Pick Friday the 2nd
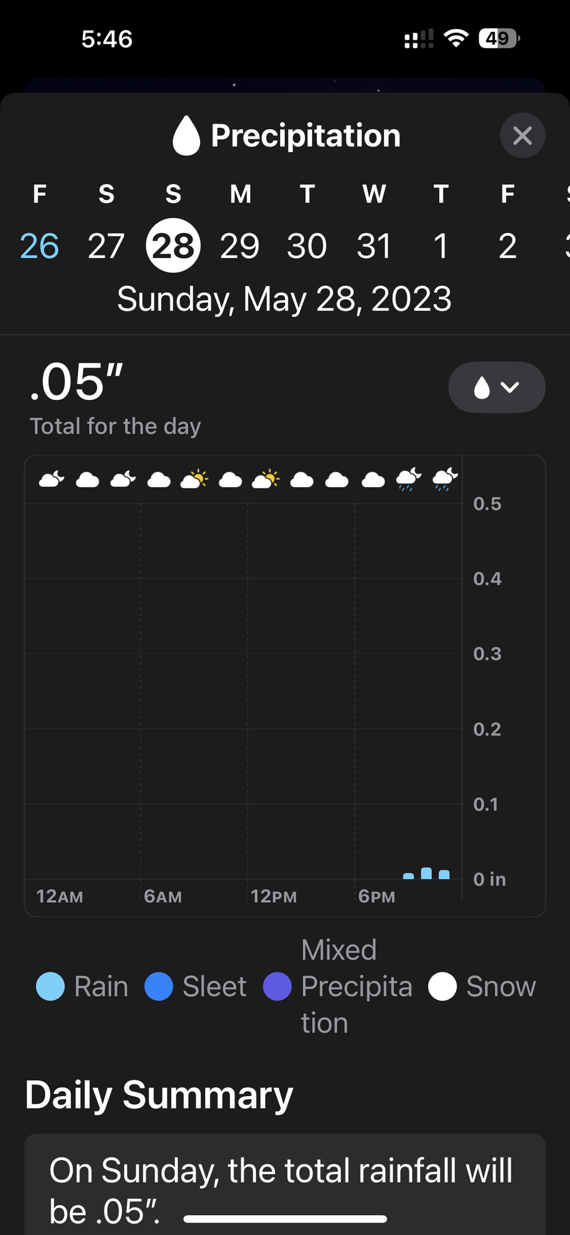570x1235 pixels. [507, 246]
